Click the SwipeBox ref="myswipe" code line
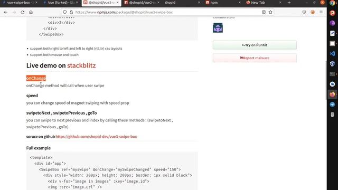This screenshot has width=338, height=190. click(110, 169)
